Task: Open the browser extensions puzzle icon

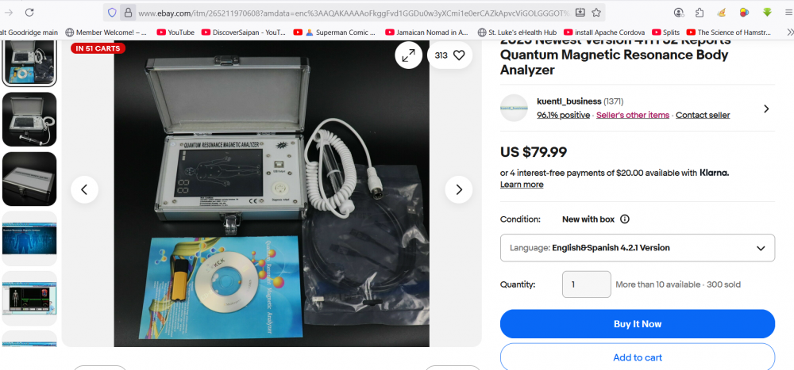Action: (x=700, y=13)
